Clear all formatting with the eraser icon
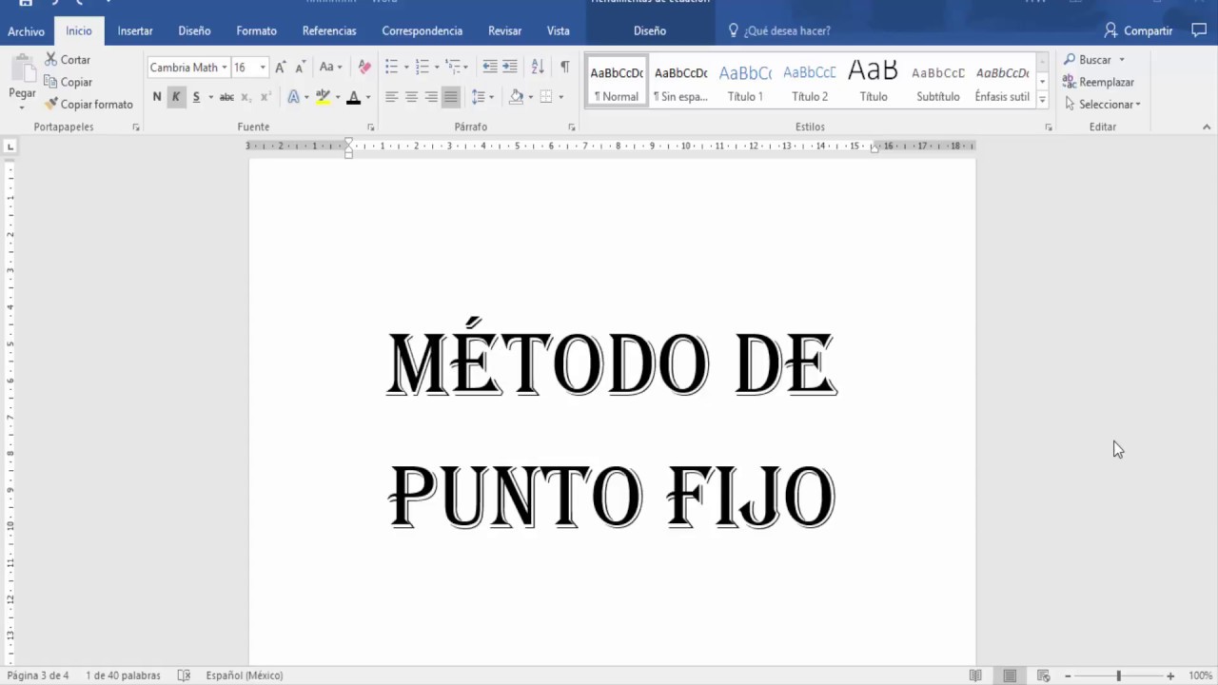The image size is (1218, 685). (364, 67)
